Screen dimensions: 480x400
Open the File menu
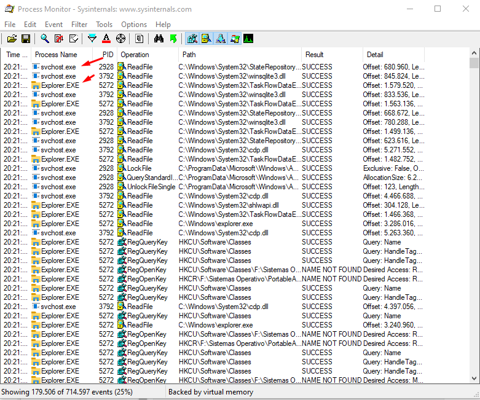click(x=10, y=25)
